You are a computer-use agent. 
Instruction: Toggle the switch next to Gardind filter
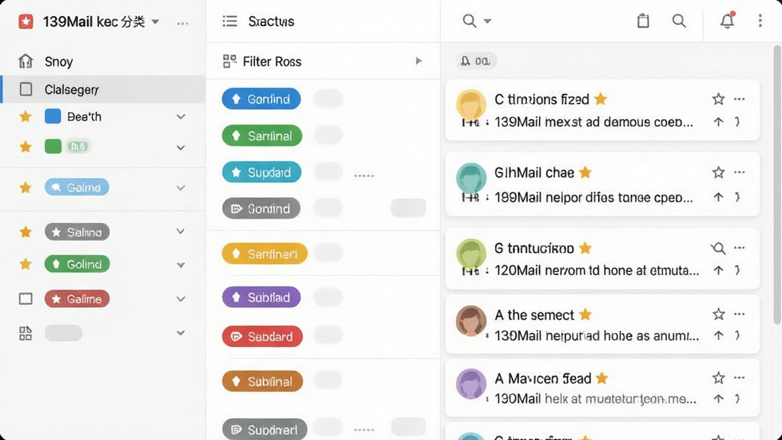[328, 99]
